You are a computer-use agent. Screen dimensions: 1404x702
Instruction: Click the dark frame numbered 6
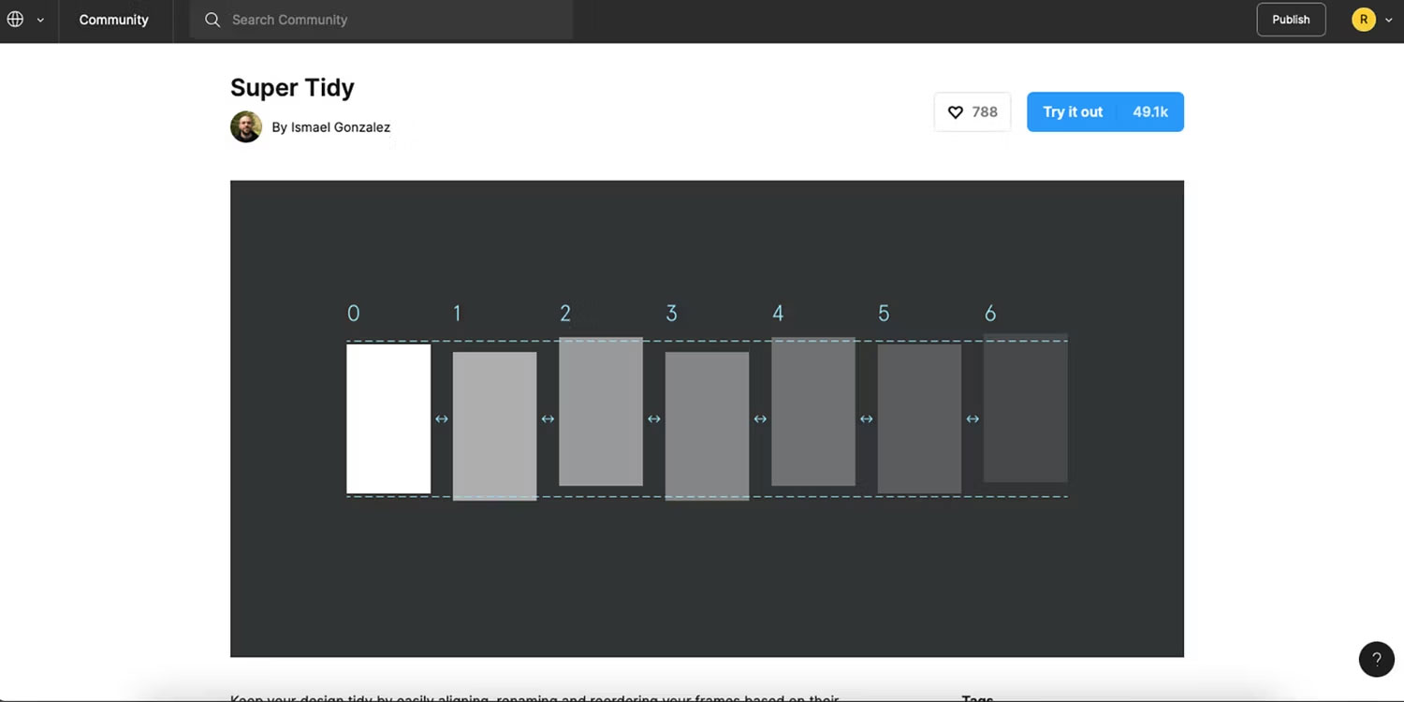click(x=1025, y=408)
